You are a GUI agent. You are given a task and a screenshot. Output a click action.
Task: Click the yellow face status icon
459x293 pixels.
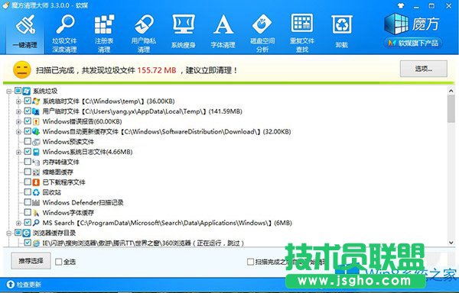(x=22, y=69)
